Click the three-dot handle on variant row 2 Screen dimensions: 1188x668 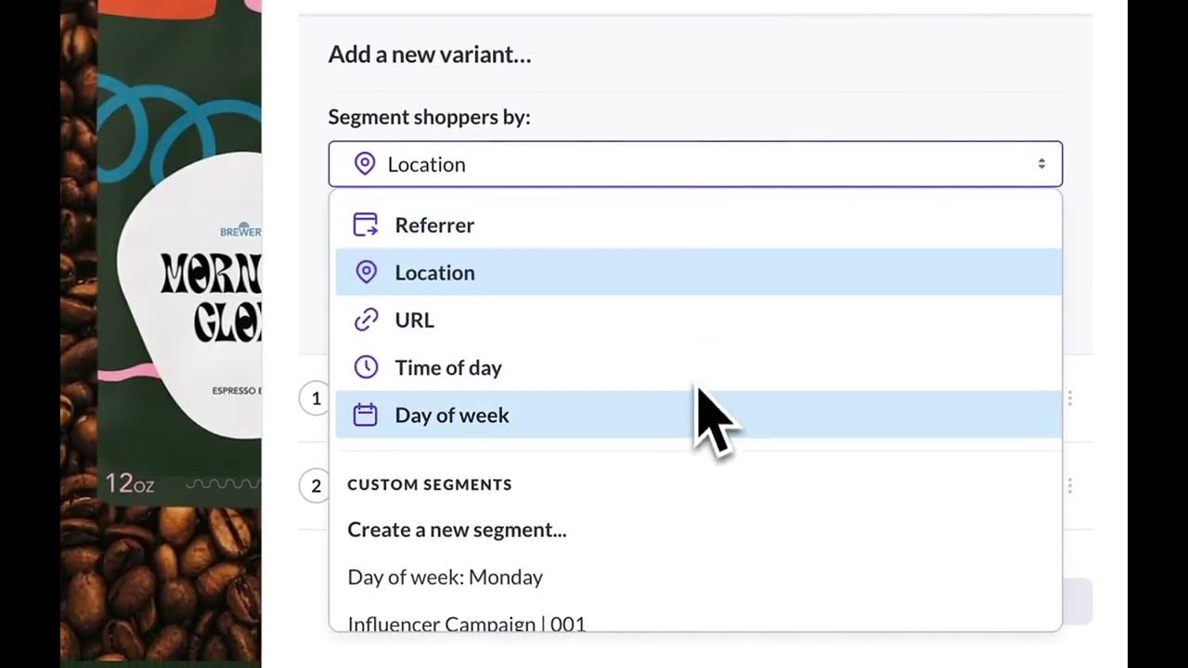(1070, 485)
